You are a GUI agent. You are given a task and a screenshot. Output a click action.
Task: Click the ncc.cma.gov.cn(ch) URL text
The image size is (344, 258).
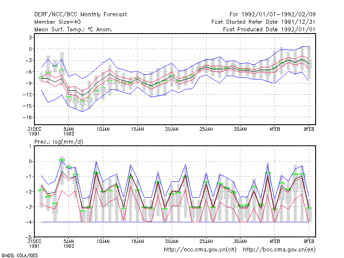coord(200,250)
